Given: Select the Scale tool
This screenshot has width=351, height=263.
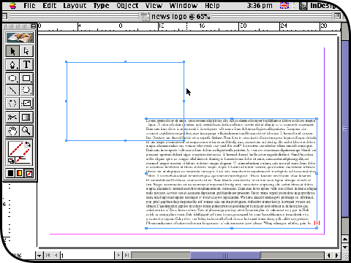Looking at the screenshot, I should click(x=26, y=104).
